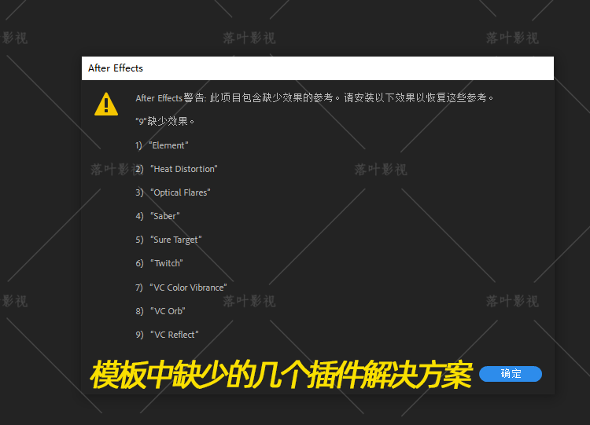Viewport: 590px width, 425px height.
Task: Select the "Sure Target" list entry
Action: [x=168, y=240]
